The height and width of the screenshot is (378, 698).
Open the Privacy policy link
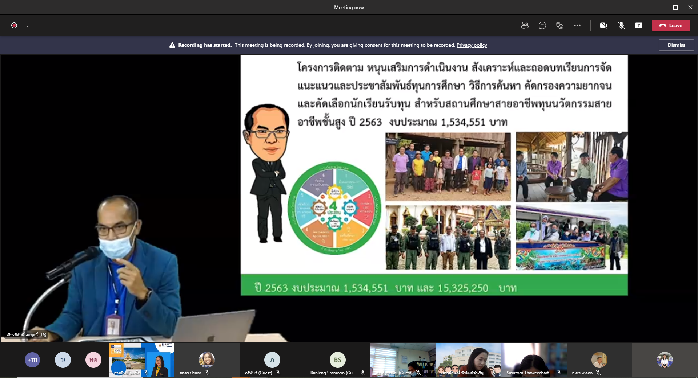click(x=472, y=45)
